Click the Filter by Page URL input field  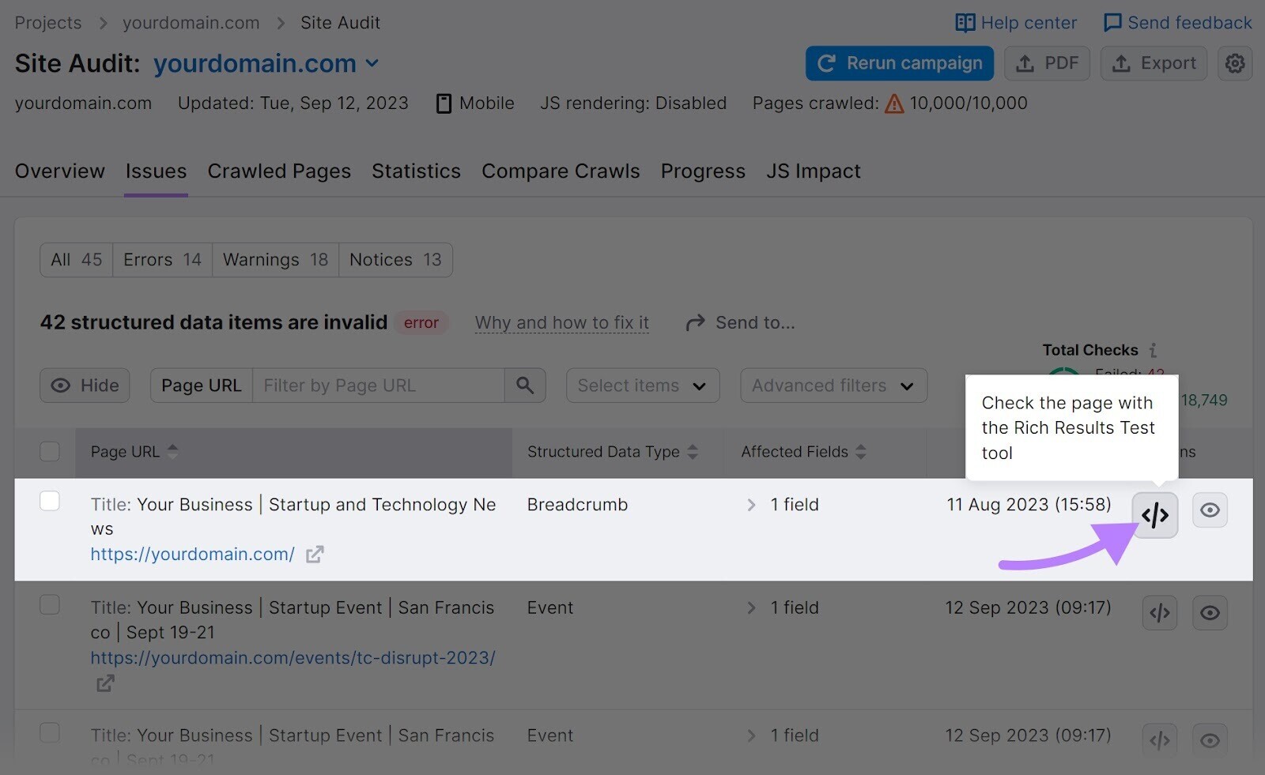pyautogui.click(x=379, y=386)
